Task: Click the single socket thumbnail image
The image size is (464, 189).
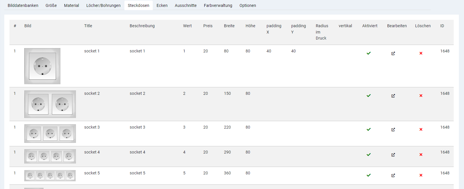Action: click(x=42, y=66)
